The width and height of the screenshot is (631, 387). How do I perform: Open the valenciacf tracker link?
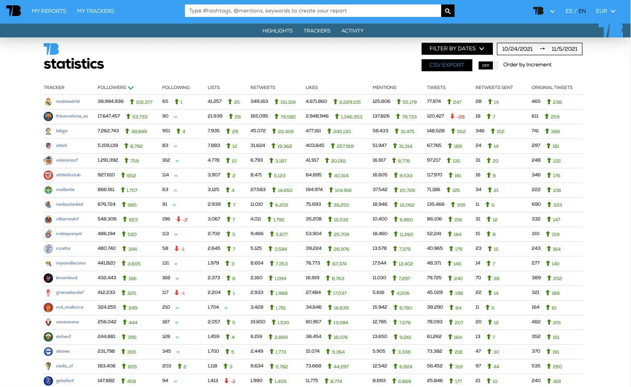(x=67, y=160)
